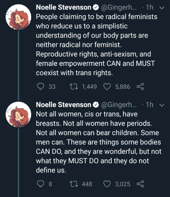Open the tweet text starting 'Not all women'

(x=99, y=142)
